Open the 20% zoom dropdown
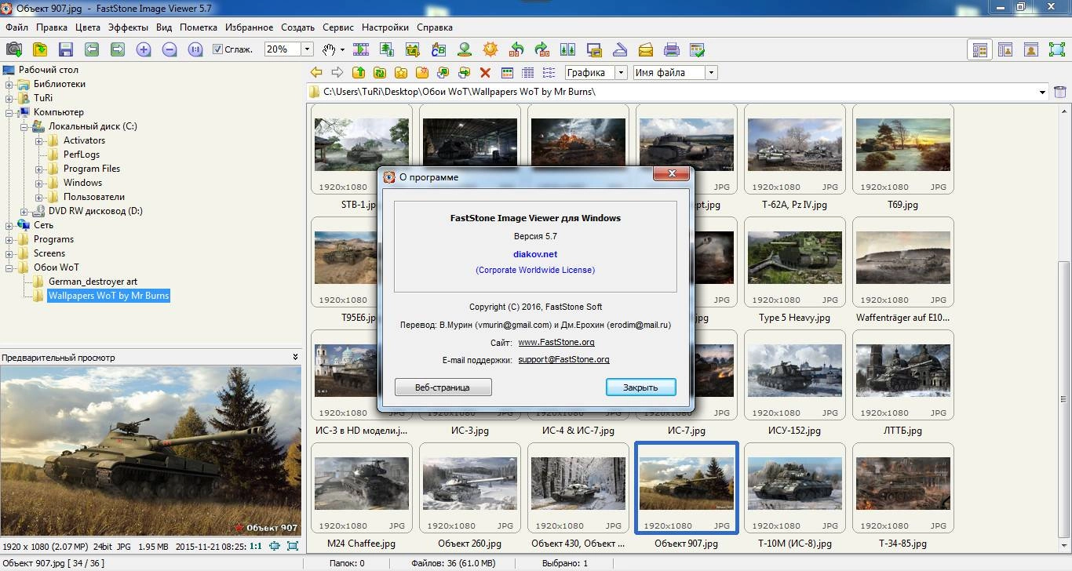The width and height of the screenshot is (1072, 571). 307,49
